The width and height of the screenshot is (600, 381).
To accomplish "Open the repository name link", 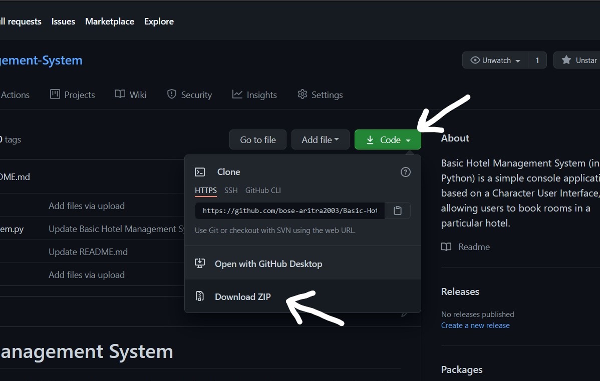I will [41, 60].
